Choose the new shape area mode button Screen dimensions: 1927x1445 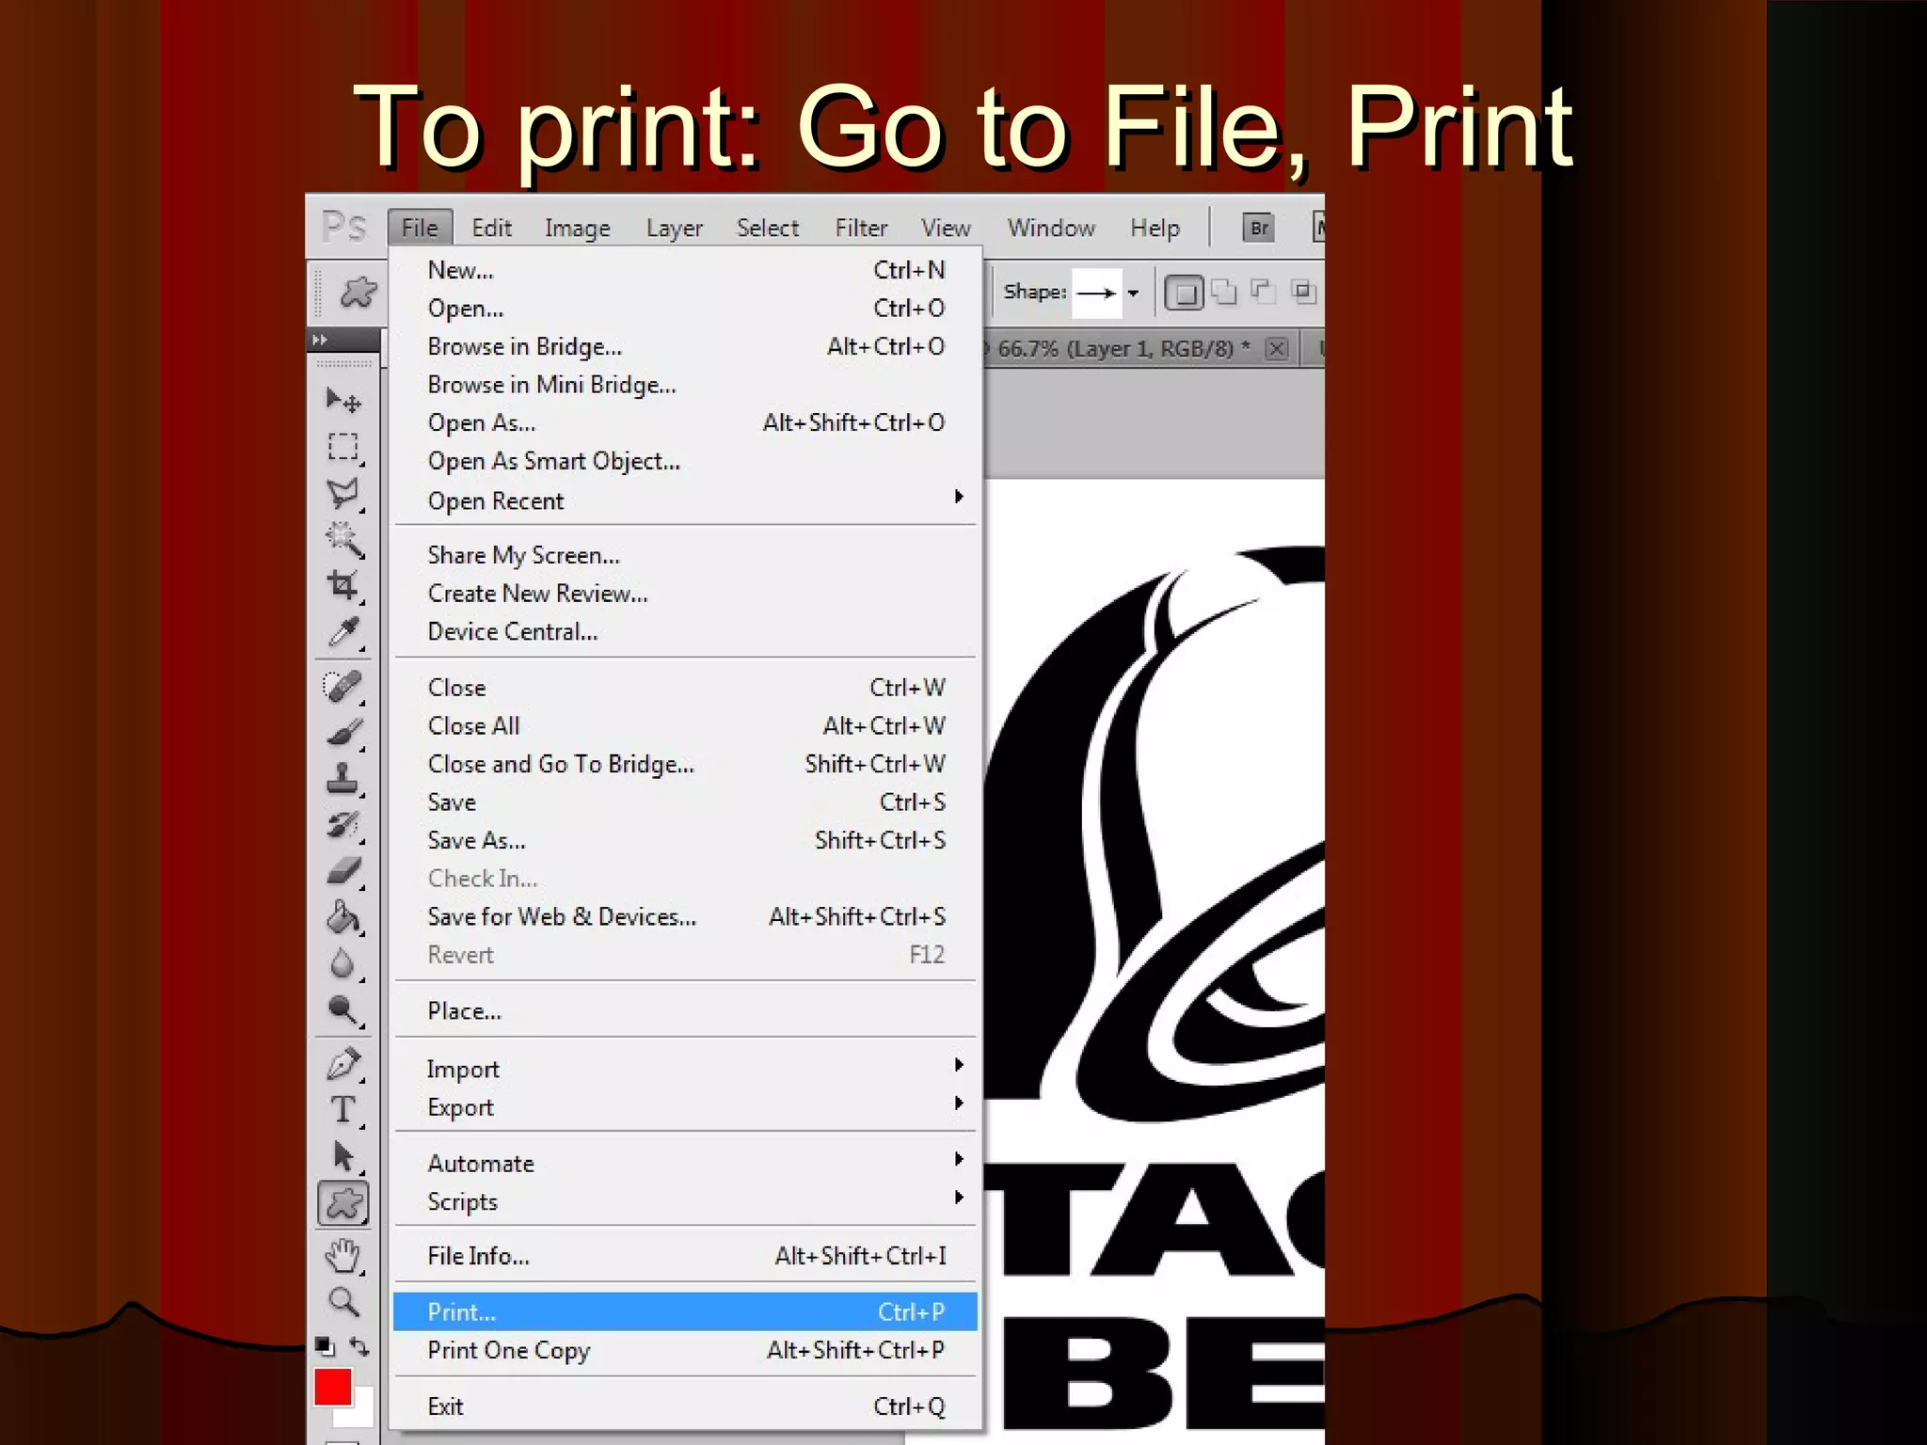1184,293
